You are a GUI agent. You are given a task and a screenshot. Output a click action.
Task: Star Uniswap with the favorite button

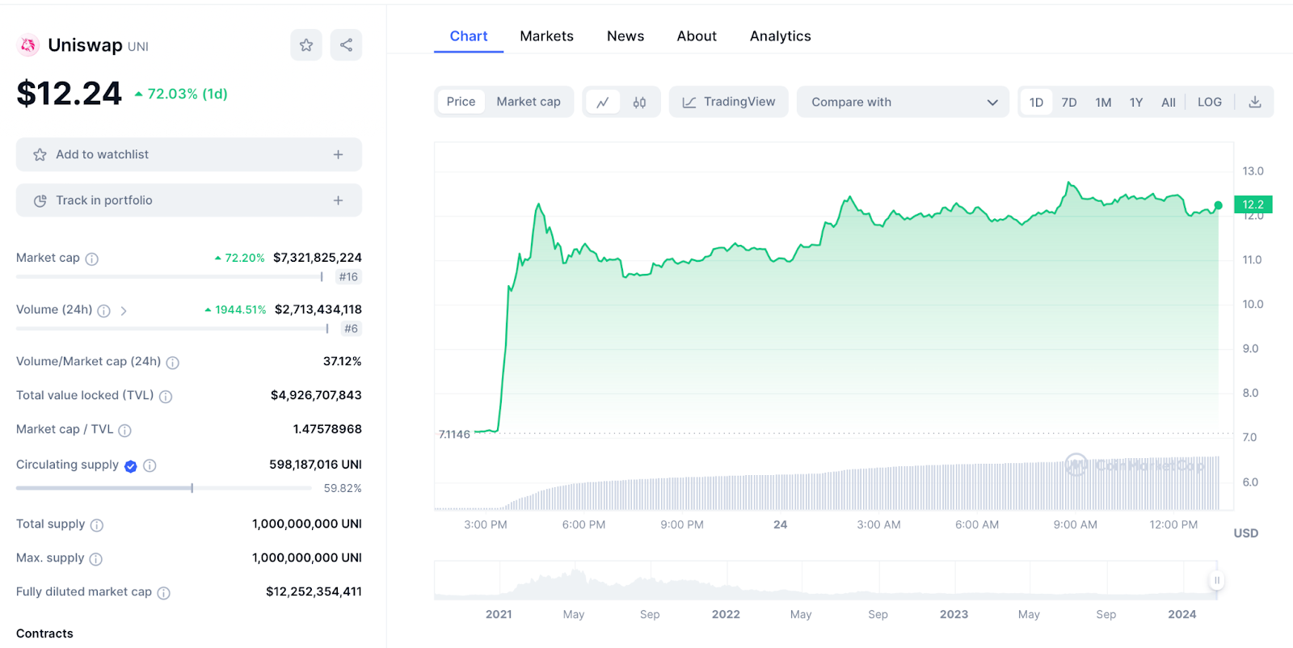point(306,45)
